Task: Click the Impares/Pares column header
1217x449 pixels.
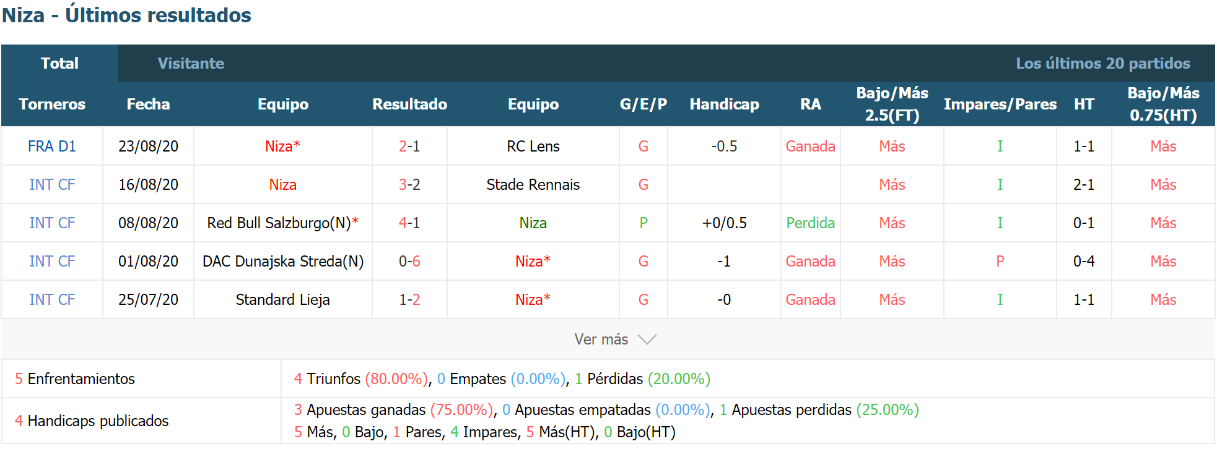Action: 1000,104
